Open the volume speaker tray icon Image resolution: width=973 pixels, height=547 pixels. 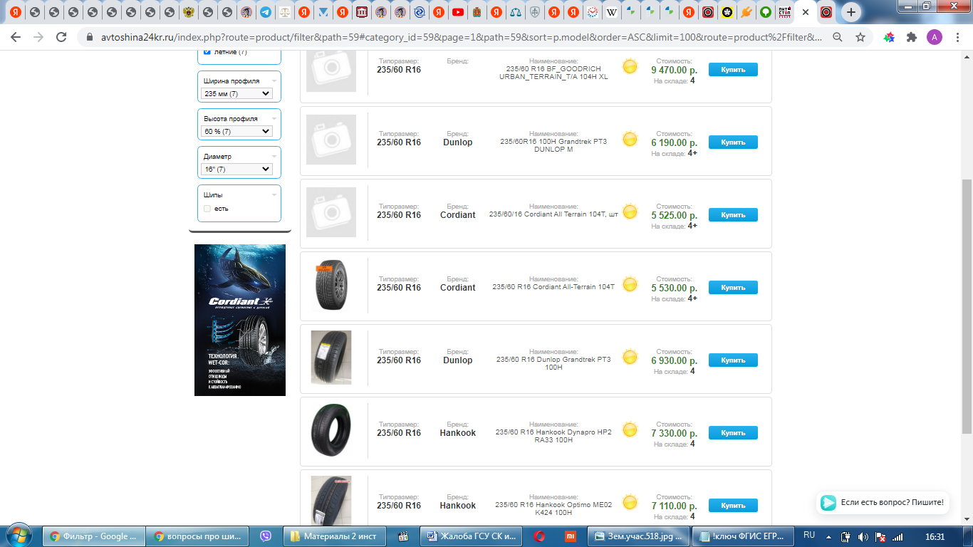tap(863, 536)
